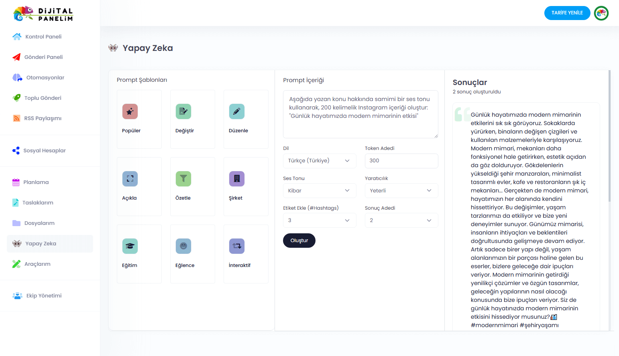Select the Popüler prompt template icon

[x=130, y=111]
